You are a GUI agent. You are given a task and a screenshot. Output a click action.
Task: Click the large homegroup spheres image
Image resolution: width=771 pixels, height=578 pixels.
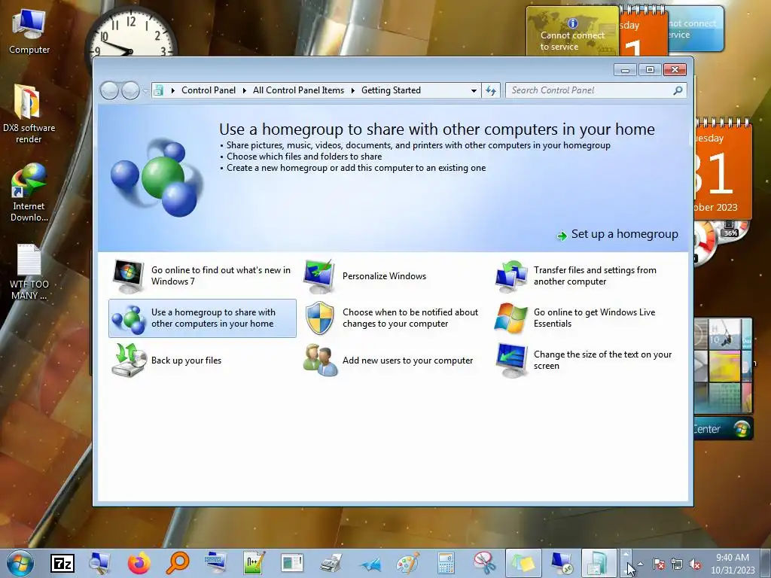pyautogui.click(x=157, y=178)
